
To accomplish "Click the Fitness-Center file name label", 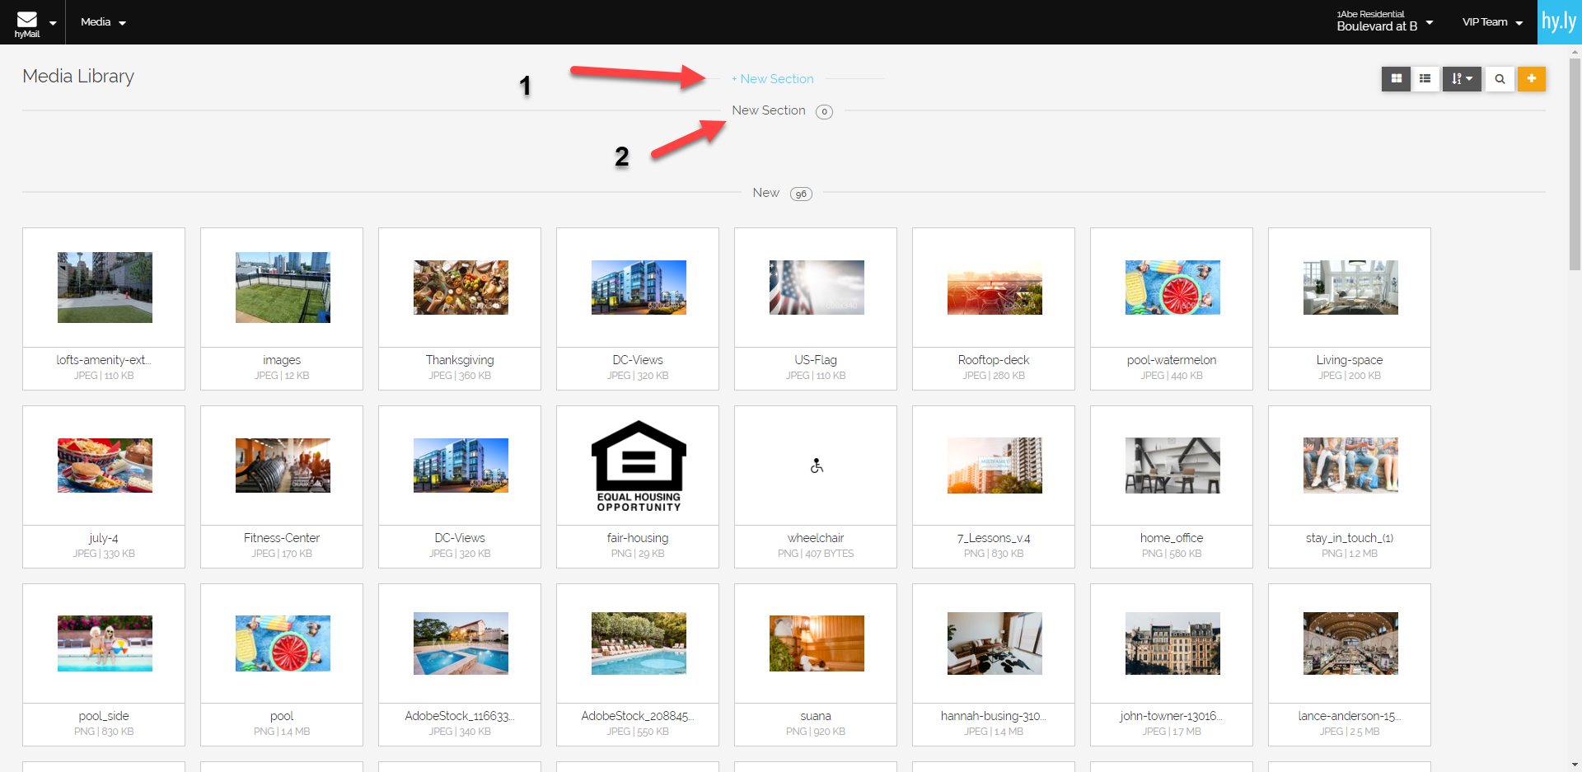I will coord(282,538).
